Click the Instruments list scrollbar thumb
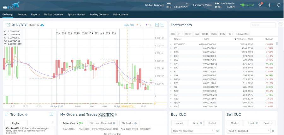The width and height of the screenshot is (284, 135). coord(276,44)
